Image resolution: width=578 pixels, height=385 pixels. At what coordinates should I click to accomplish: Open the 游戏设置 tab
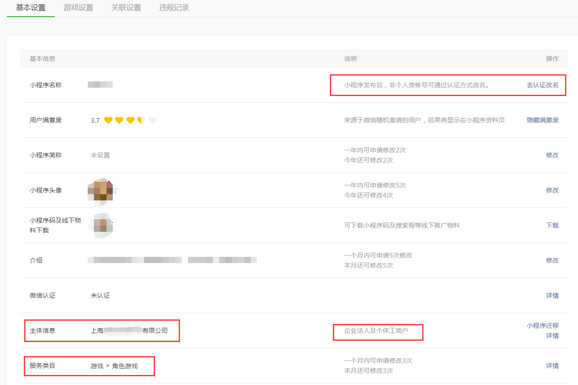pos(79,8)
